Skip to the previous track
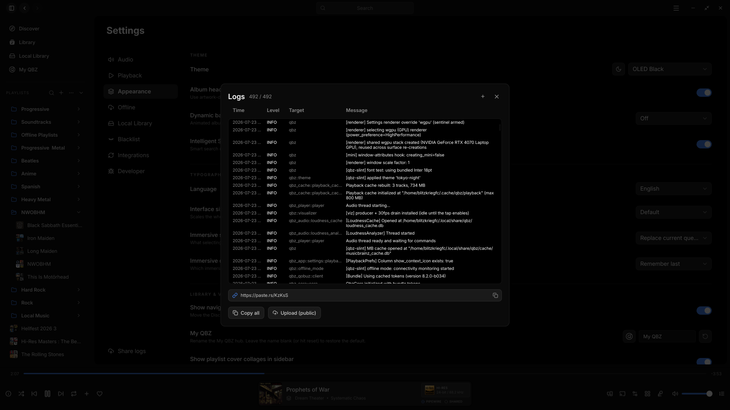 tap(34, 394)
